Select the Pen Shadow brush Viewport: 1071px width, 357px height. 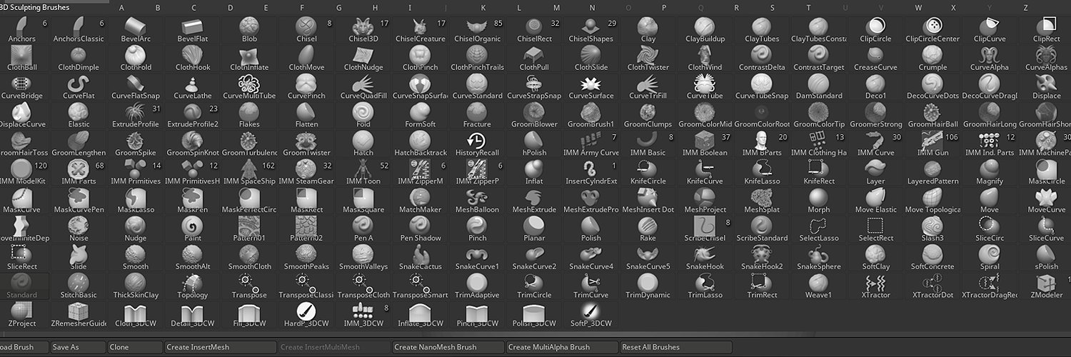click(x=420, y=230)
